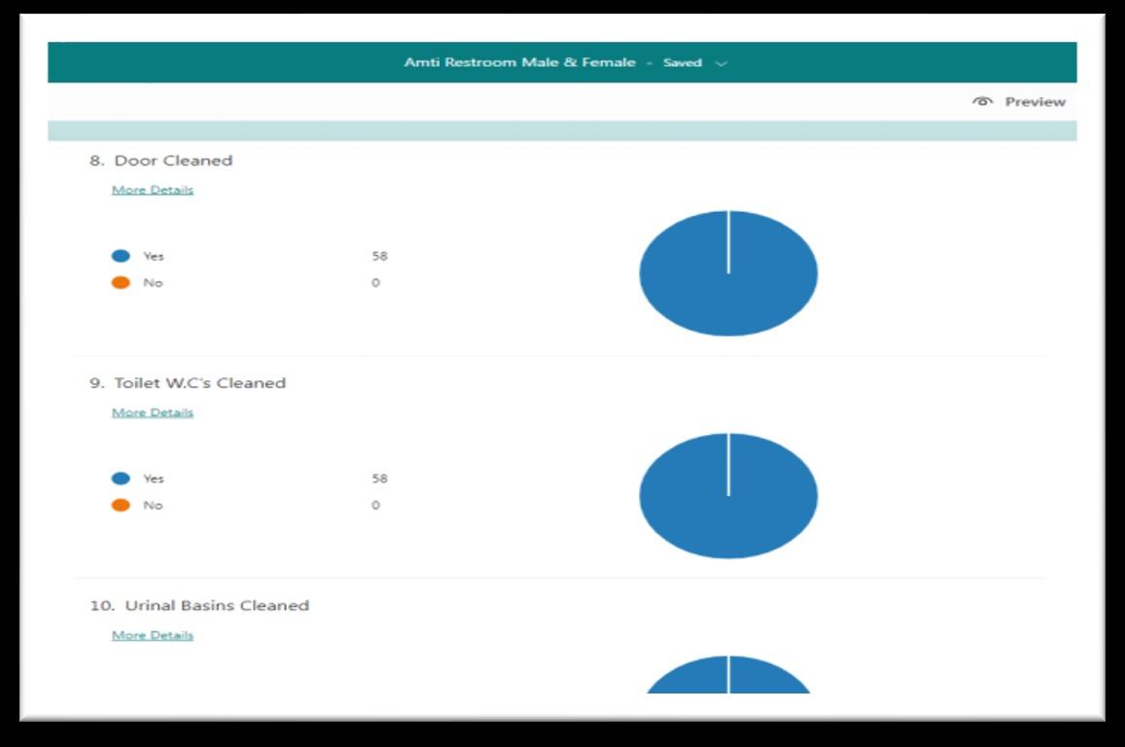The image size is (1125, 747).
Task: Click the 58 count for Toilet W.C's Cleaned
Action: 379,478
